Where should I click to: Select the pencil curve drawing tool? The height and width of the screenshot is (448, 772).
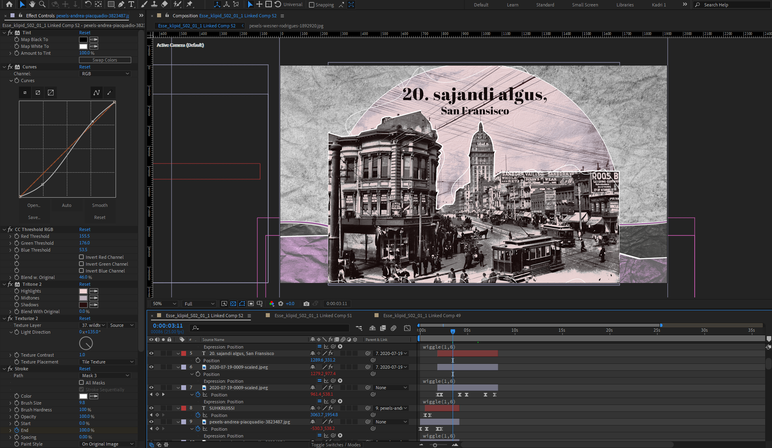(x=109, y=93)
